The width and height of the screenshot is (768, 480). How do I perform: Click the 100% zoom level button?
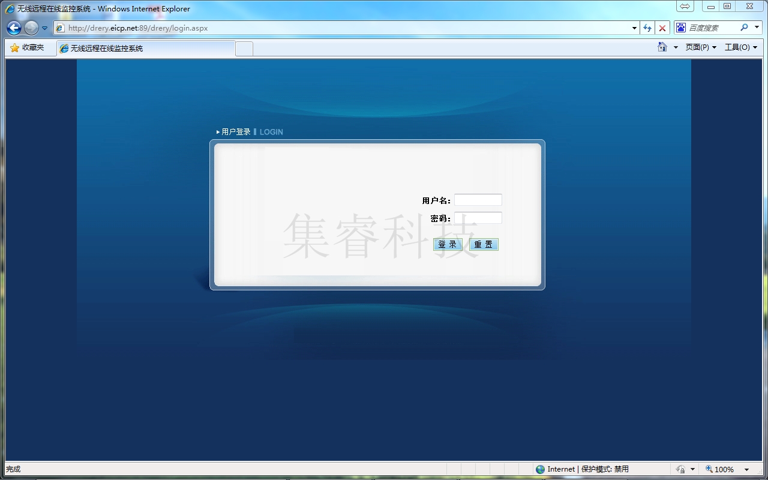click(x=720, y=469)
